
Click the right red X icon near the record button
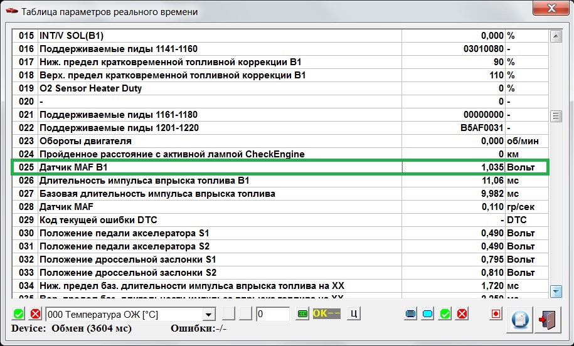pos(462,314)
